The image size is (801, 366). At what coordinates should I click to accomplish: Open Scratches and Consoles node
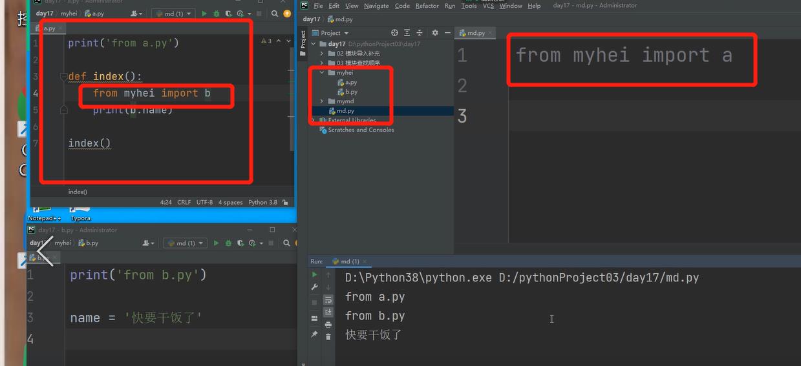pyautogui.click(x=356, y=130)
